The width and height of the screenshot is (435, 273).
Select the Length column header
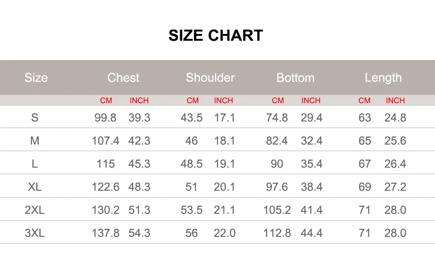[383, 78]
